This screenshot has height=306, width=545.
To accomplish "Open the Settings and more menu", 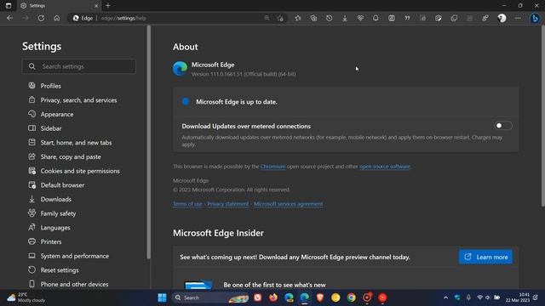I will click(x=518, y=18).
